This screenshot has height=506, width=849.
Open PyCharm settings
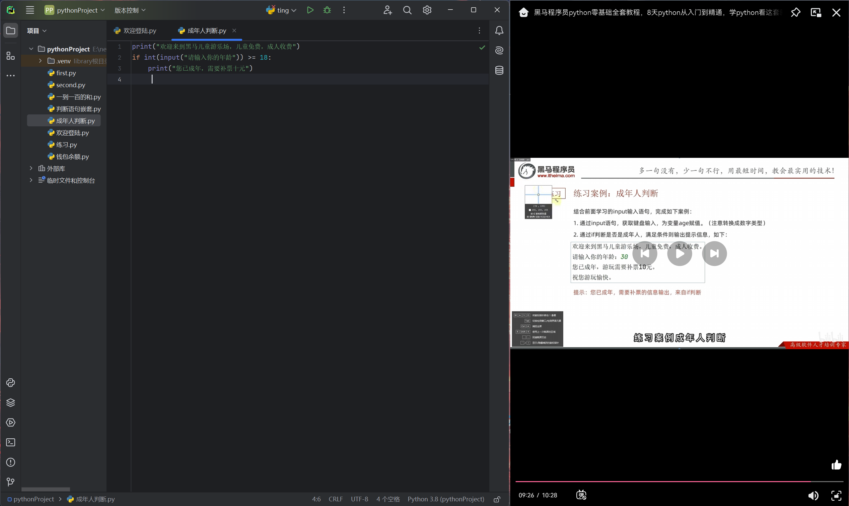pos(427,10)
